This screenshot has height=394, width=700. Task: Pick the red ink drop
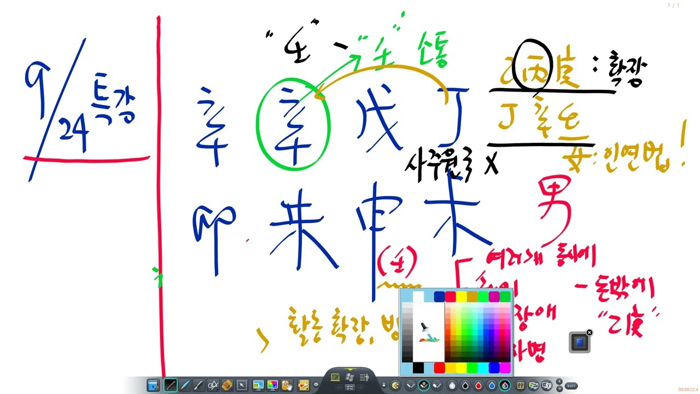479,386
